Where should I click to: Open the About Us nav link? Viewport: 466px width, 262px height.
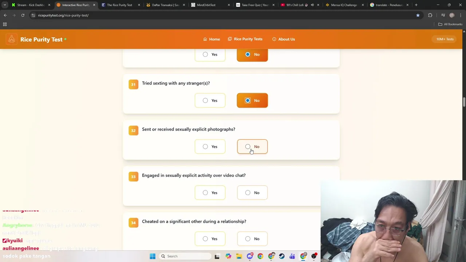(284, 39)
